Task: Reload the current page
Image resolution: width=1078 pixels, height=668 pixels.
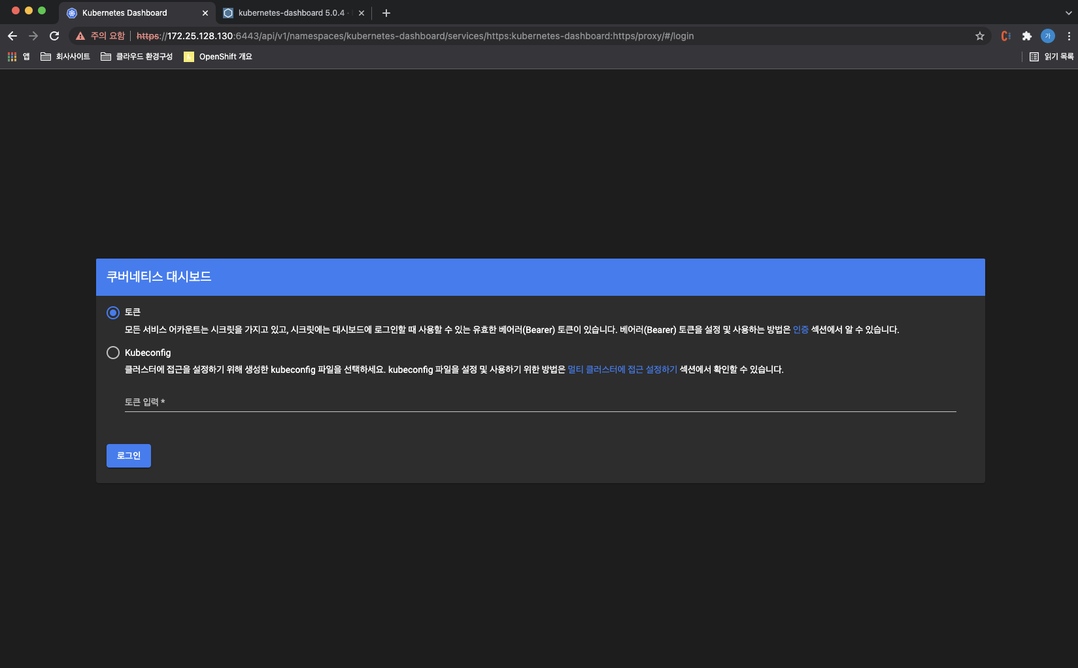Action: tap(54, 36)
